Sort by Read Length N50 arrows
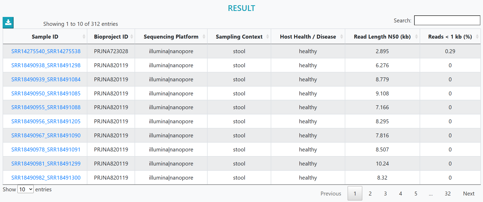This screenshot has height=202, width=483. click(416, 37)
